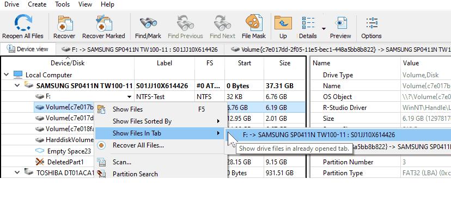Click the Partition Type property row

381,173
